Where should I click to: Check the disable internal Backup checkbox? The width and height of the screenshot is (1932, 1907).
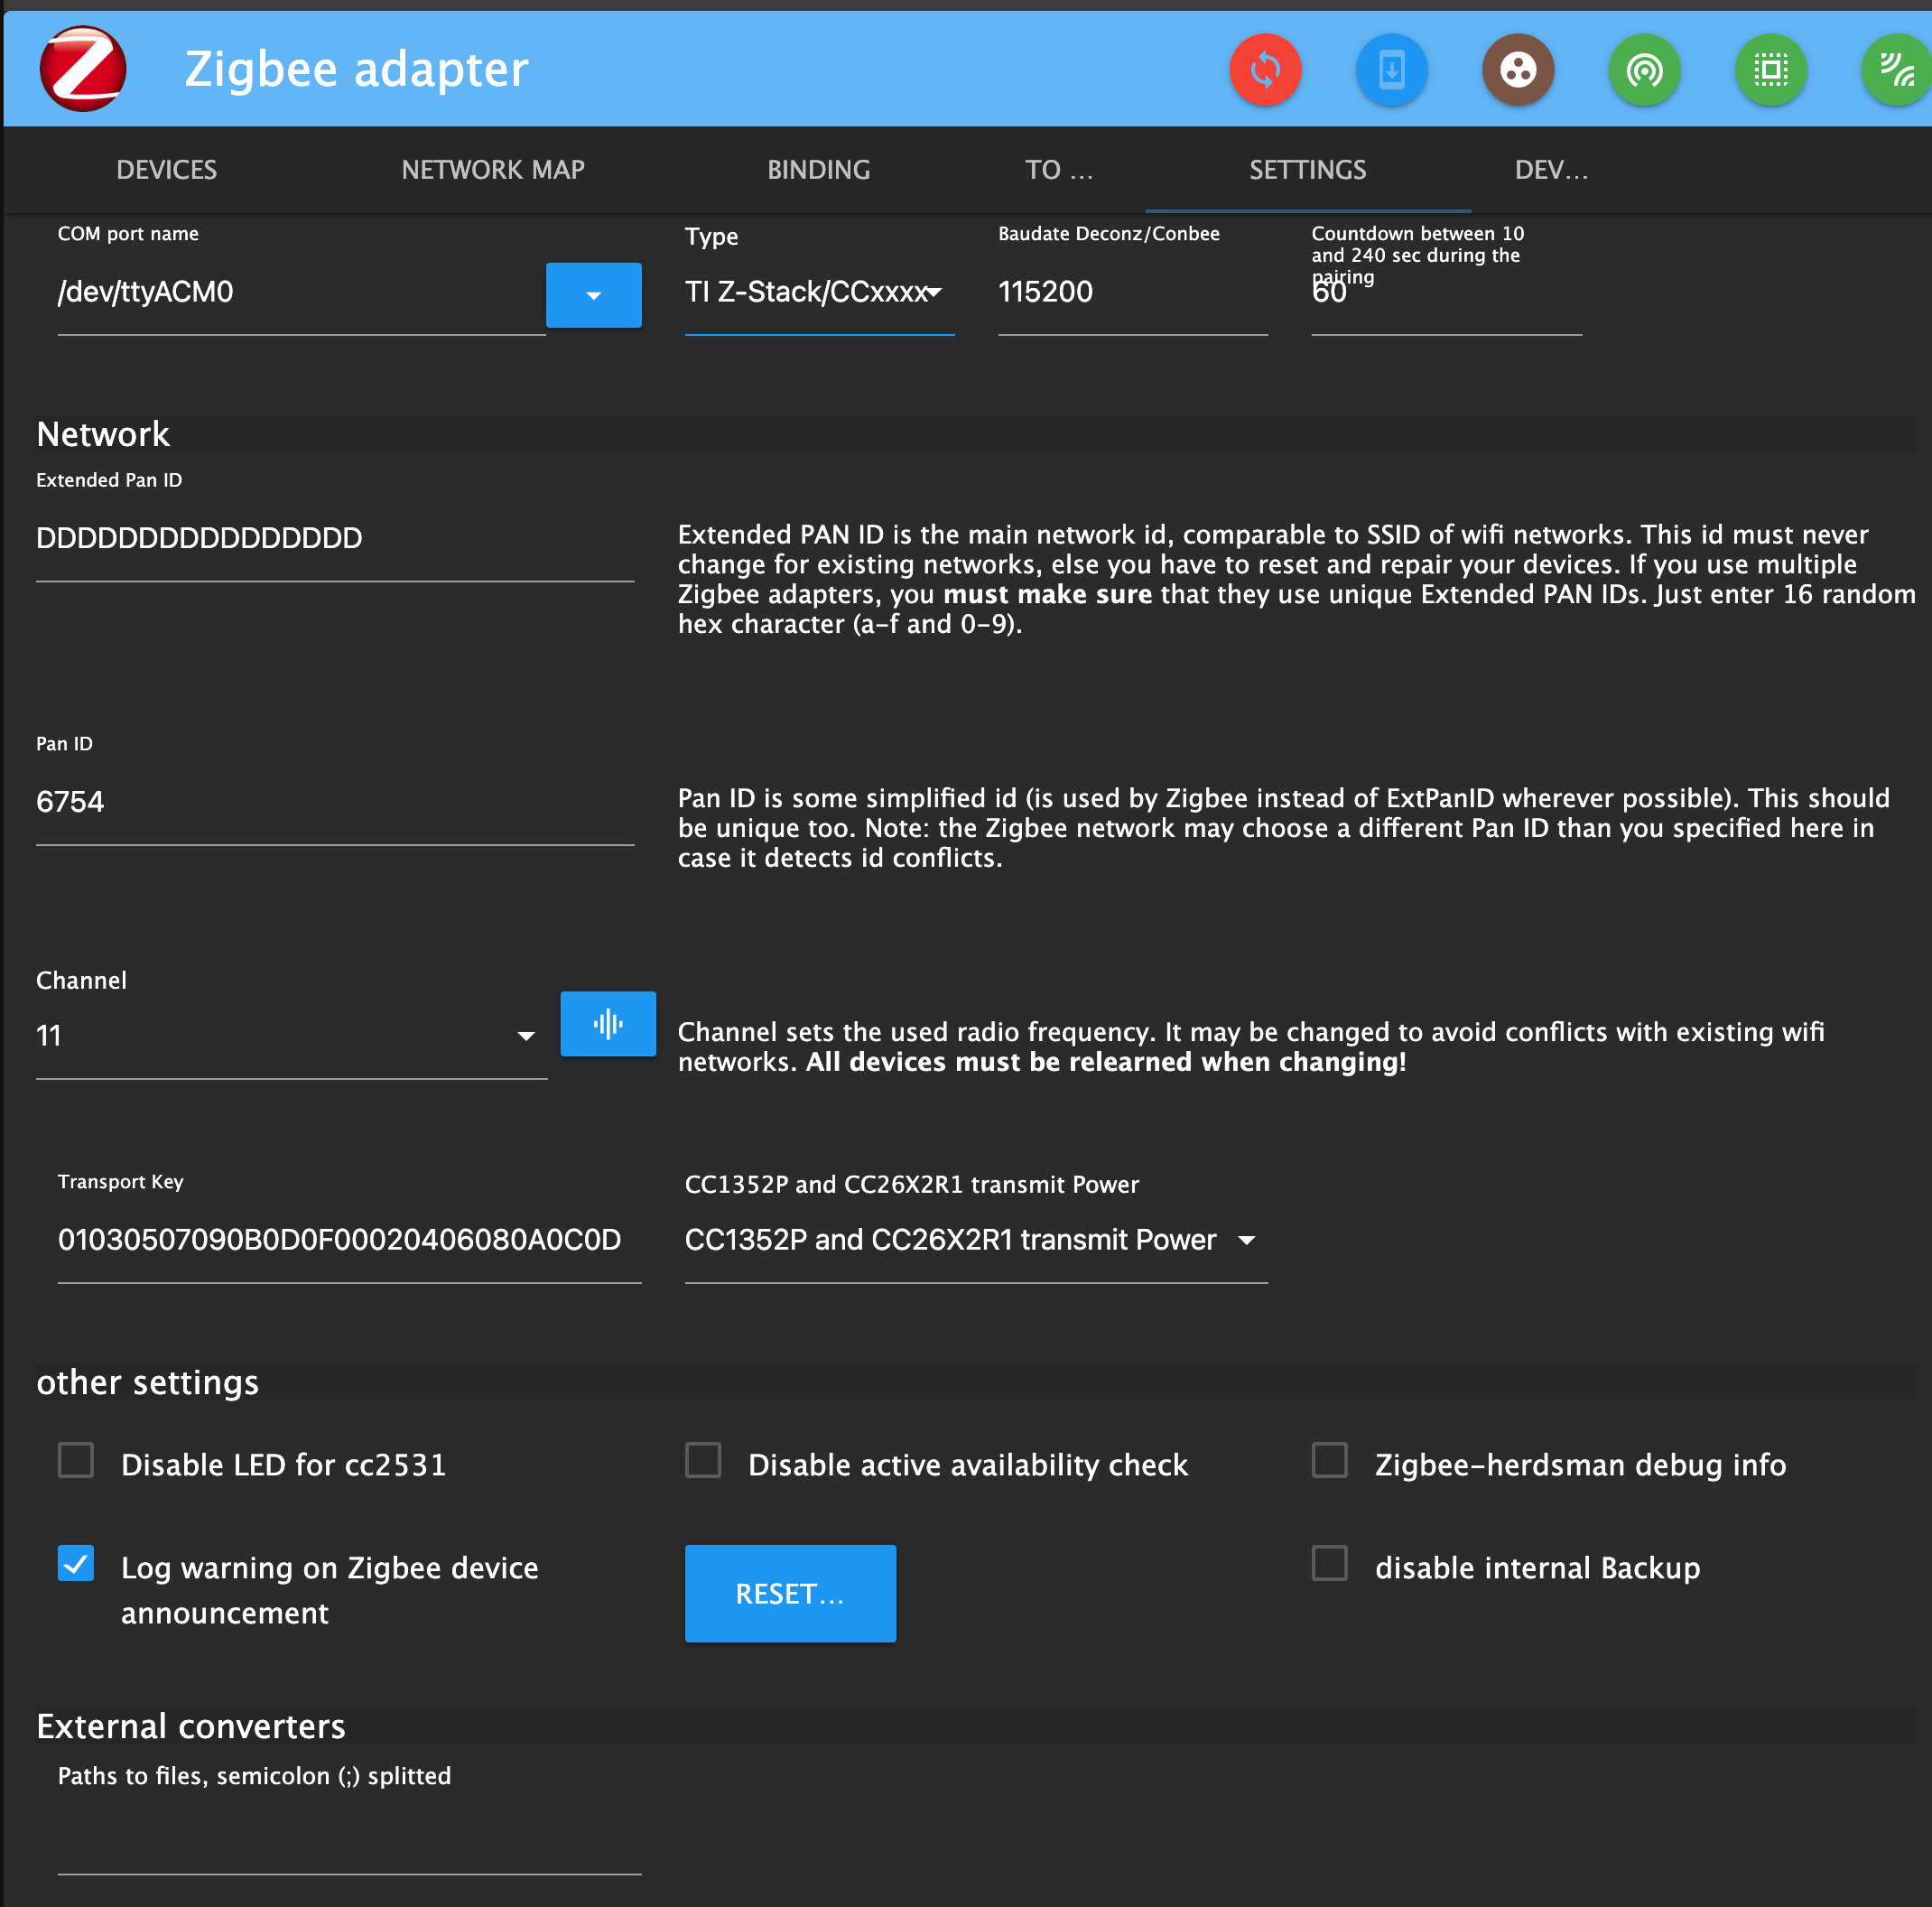(x=1329, y=1563)
